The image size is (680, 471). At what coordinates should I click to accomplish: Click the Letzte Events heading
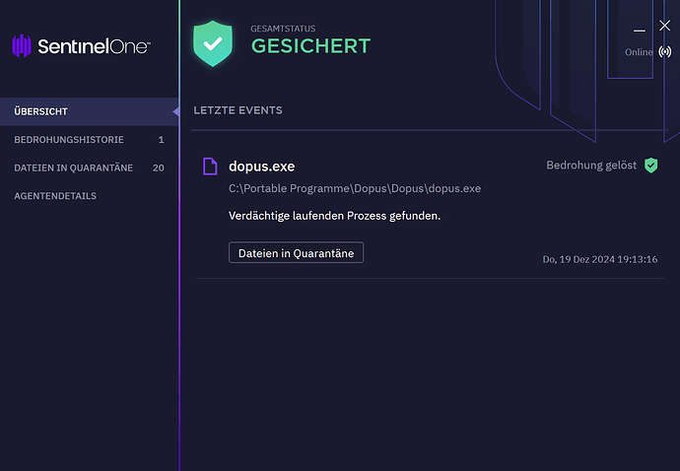pyautogui.click(x=238, y=110)
